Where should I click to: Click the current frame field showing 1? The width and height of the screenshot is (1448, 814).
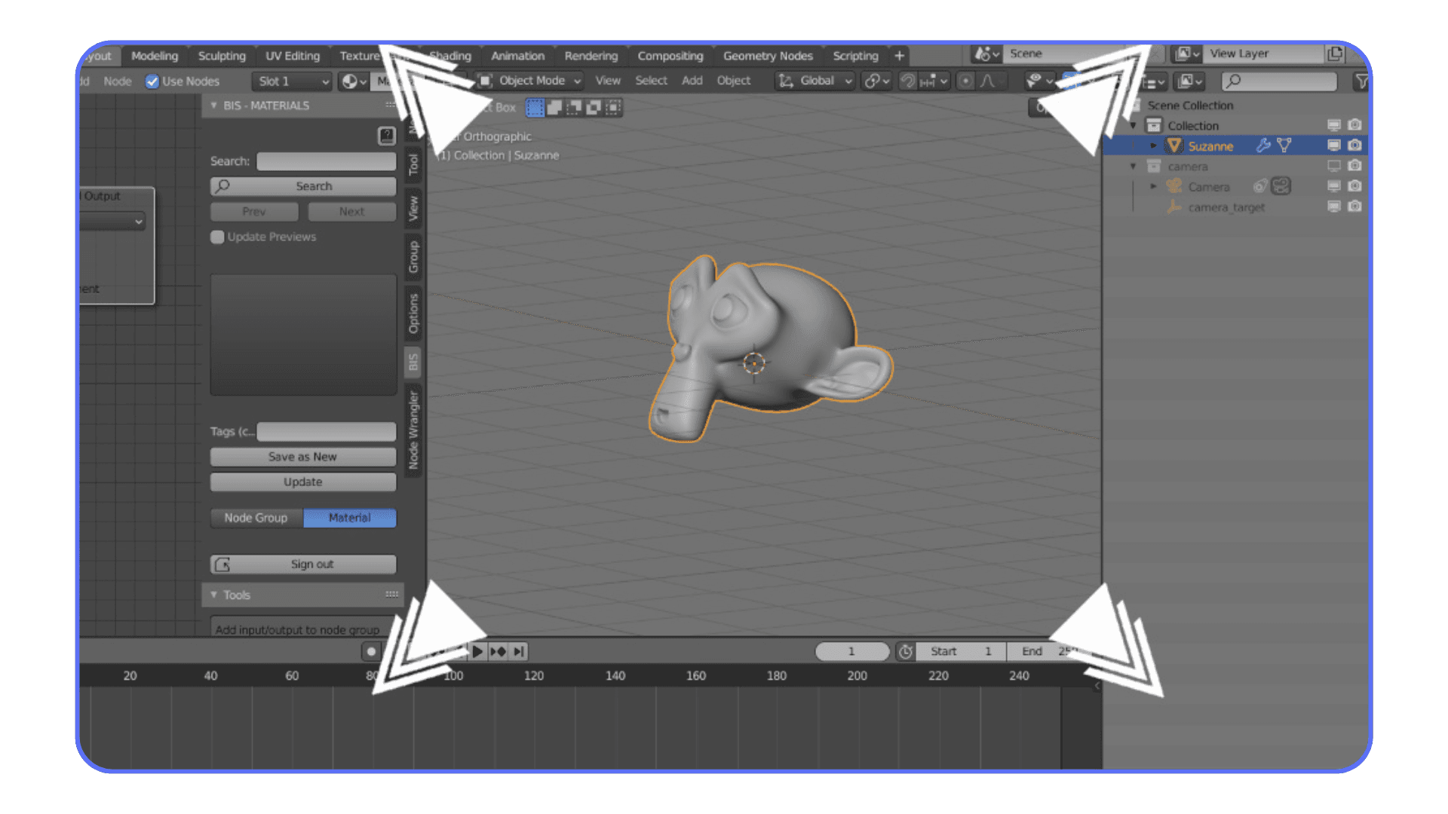tap(851, 651)
